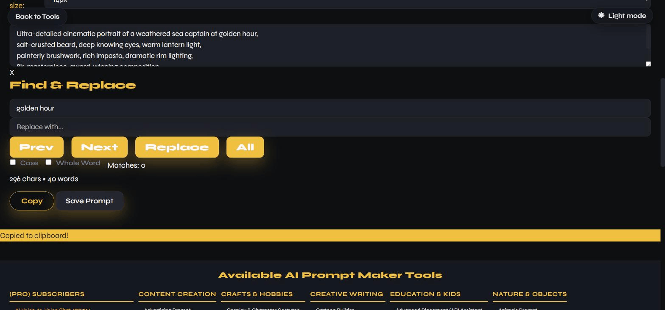Enable the Case checkbox
The image size is (665, 310).
[x=13, y=162]
